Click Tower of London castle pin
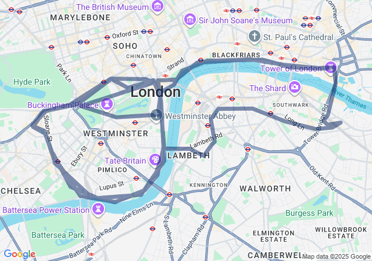Screen dimensions: 372x261 coord(331,68)
